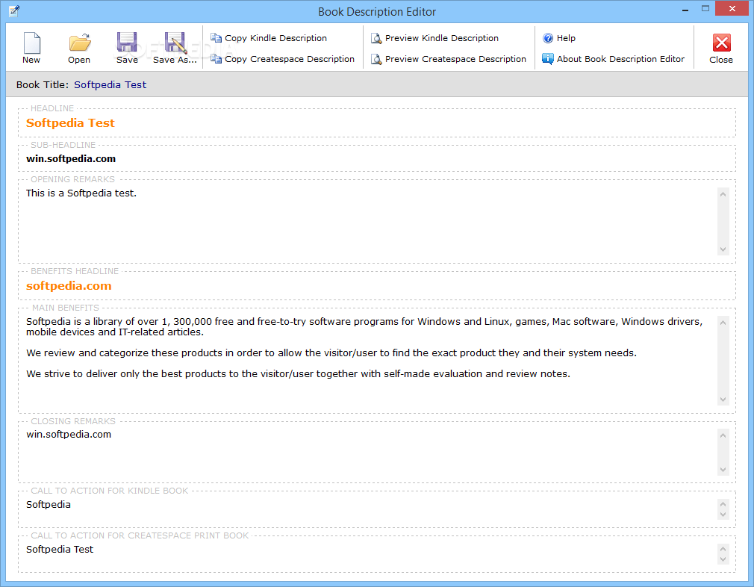Open the About Book Description Editor text
Screen dimensions: 754x587
point(620,59)
